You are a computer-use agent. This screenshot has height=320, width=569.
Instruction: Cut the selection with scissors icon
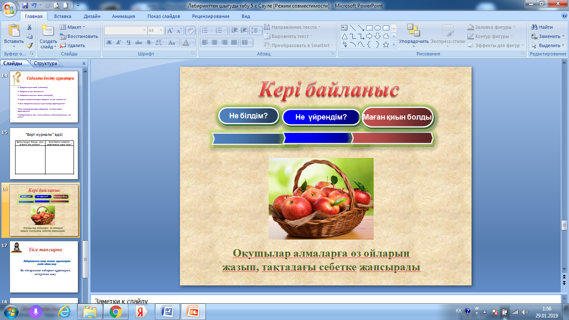pyautogui.click(x=30, y=27)
